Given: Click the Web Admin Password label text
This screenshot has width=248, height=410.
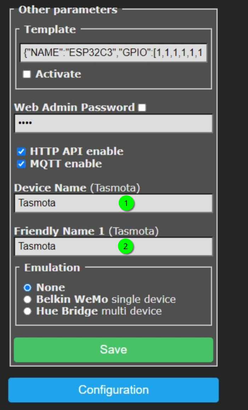Looking at the screenshot, I should point(74,107).
